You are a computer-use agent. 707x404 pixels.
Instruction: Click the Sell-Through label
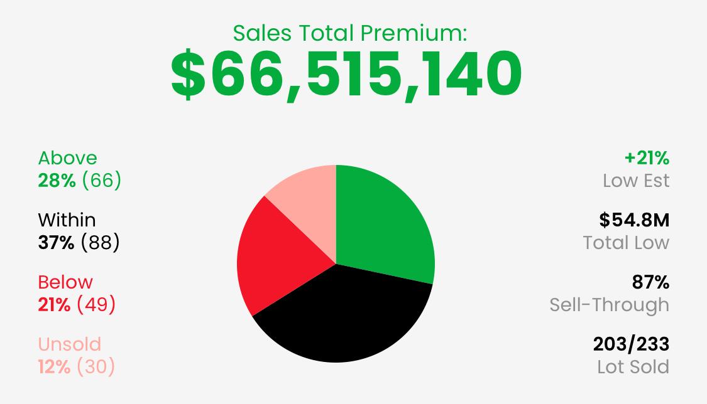(609, 305)
